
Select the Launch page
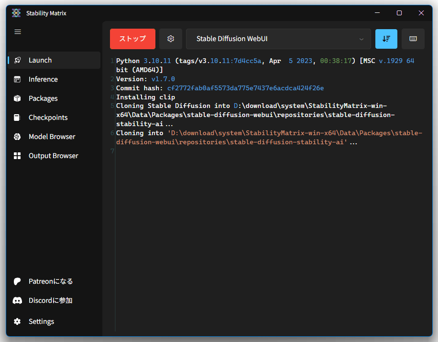(x=54, y=60)
